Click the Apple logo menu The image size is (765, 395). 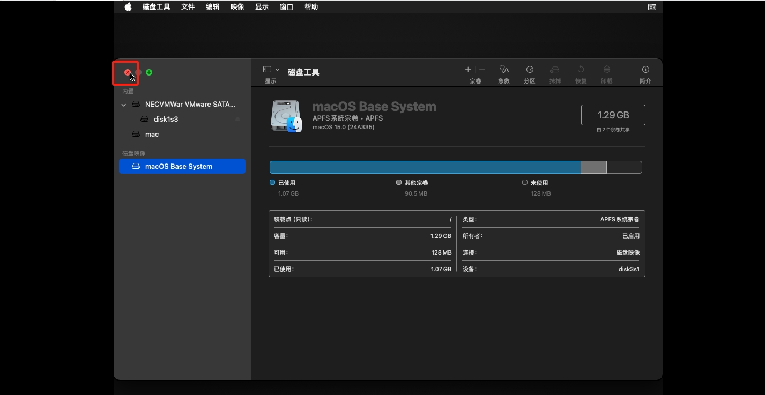128,7
